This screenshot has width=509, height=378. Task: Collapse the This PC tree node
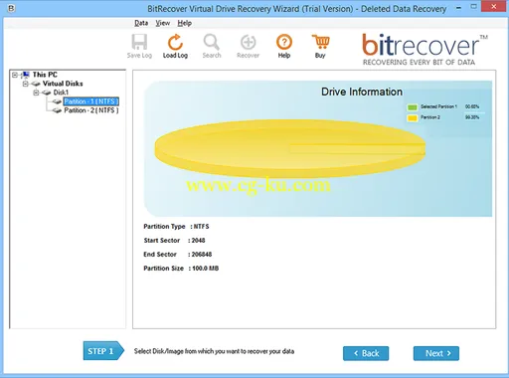[x=15, y=75]
